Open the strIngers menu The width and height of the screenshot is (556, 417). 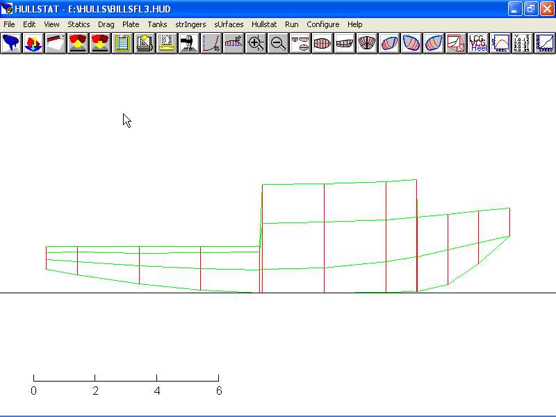click(190, 24)
